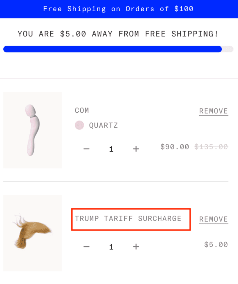This screenshot has width=238, height=284.
Task: Click the Quartz color swatch
Action: [x=79, y=125]
